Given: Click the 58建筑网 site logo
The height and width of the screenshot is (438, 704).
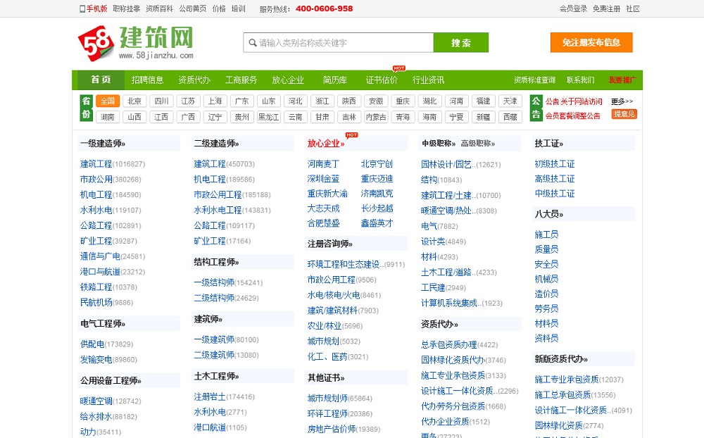Looking at the screenshot, I should [136, 43].
